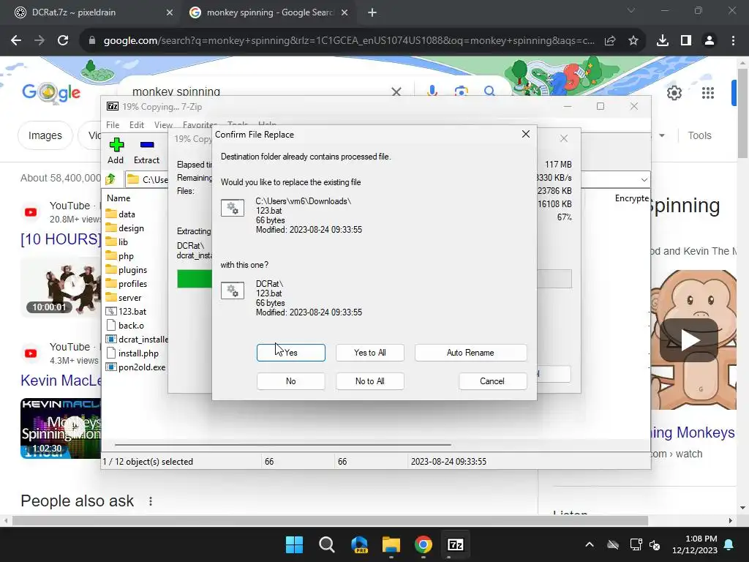This screenshot has height=562, width=749.
Task: Close the Confirm File Replace dialog
Action: [526, 135]
